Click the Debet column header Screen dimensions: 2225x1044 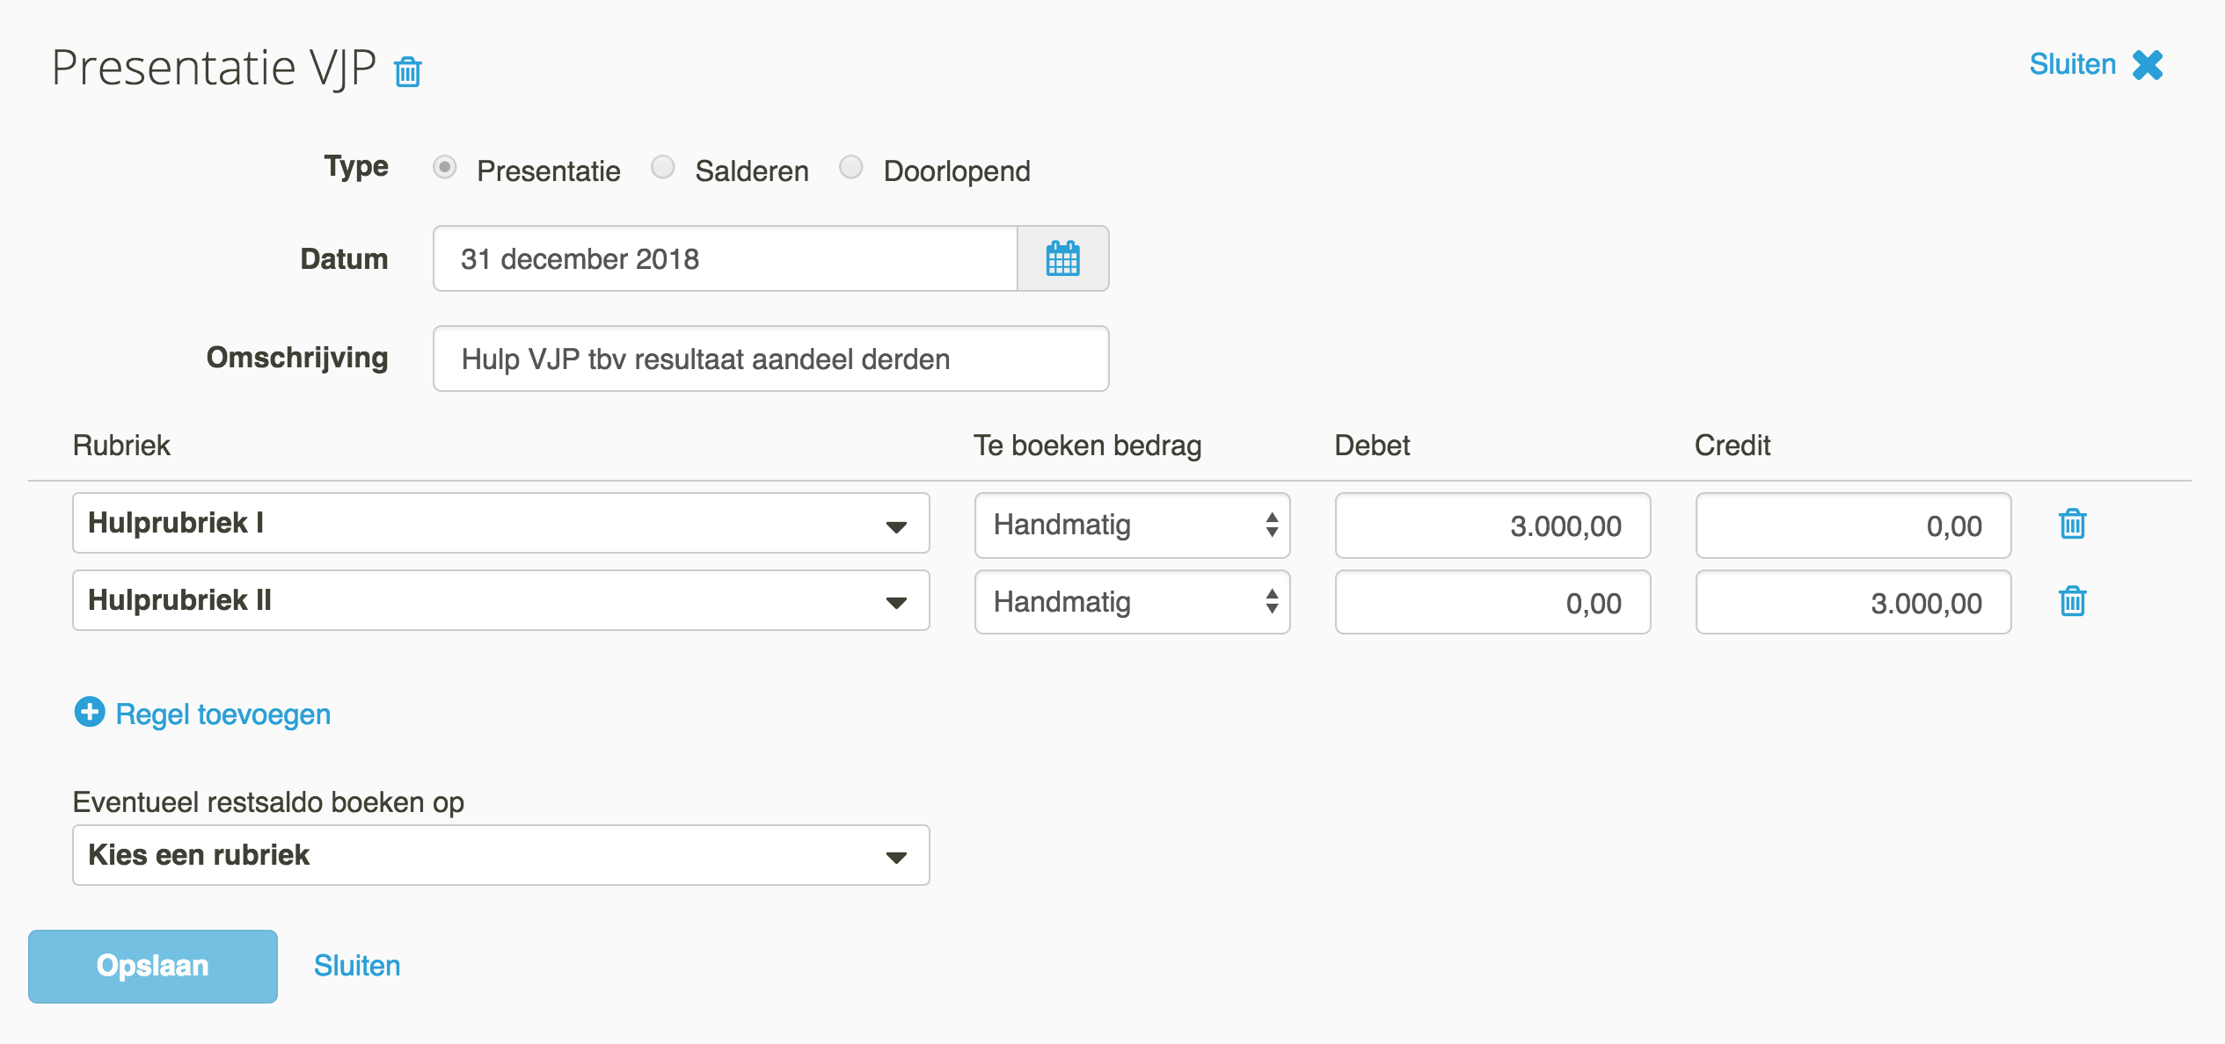pyautogui.click(x=1372, y=446)
